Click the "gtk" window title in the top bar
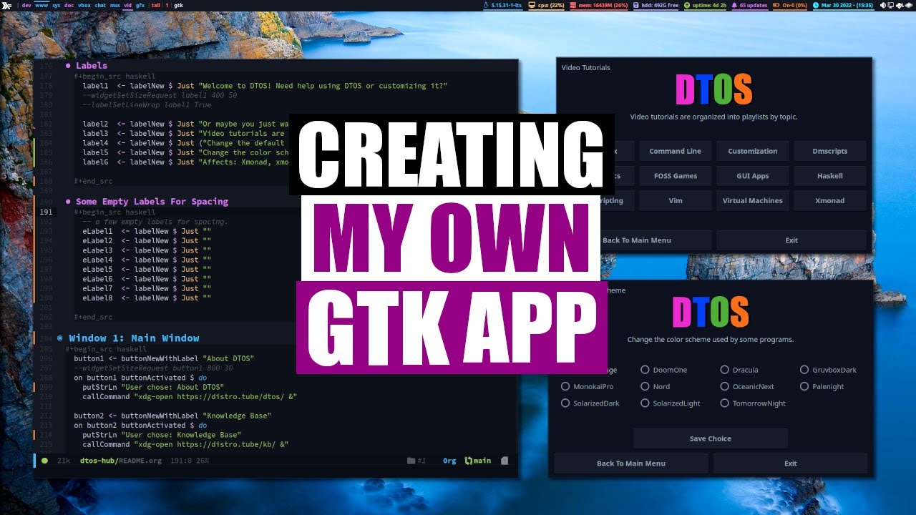This screenshot has height=515, width=916. point(178,5)
